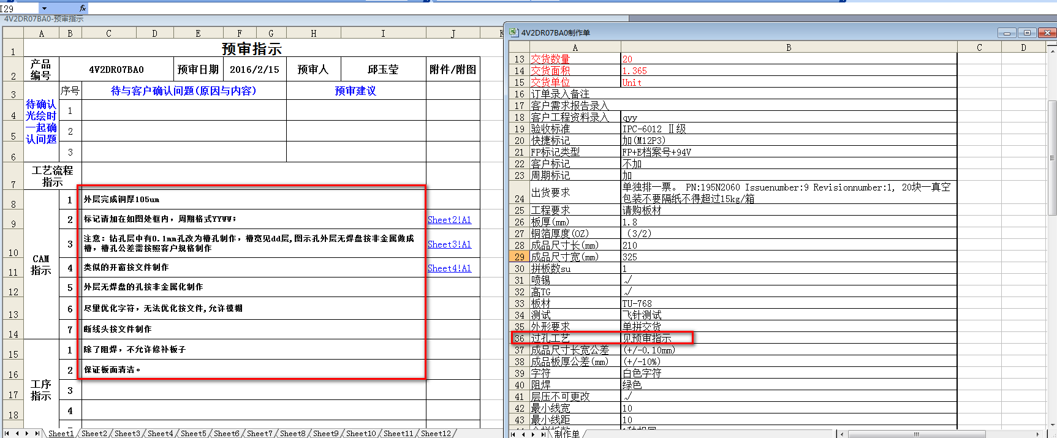Click horizontal scrollbar thumb in 制作单 window

917,434
